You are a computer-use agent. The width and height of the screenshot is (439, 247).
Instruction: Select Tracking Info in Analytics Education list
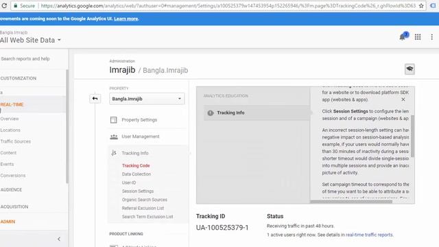257,113
